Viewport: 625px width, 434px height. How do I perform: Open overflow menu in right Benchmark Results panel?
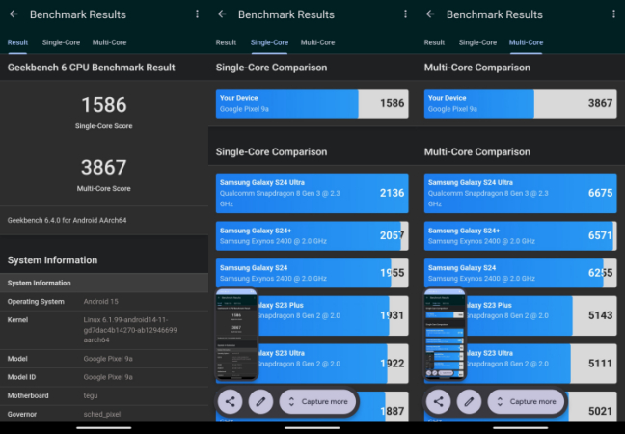[613, 14]
